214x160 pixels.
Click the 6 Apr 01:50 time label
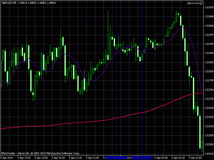point(195,158)
